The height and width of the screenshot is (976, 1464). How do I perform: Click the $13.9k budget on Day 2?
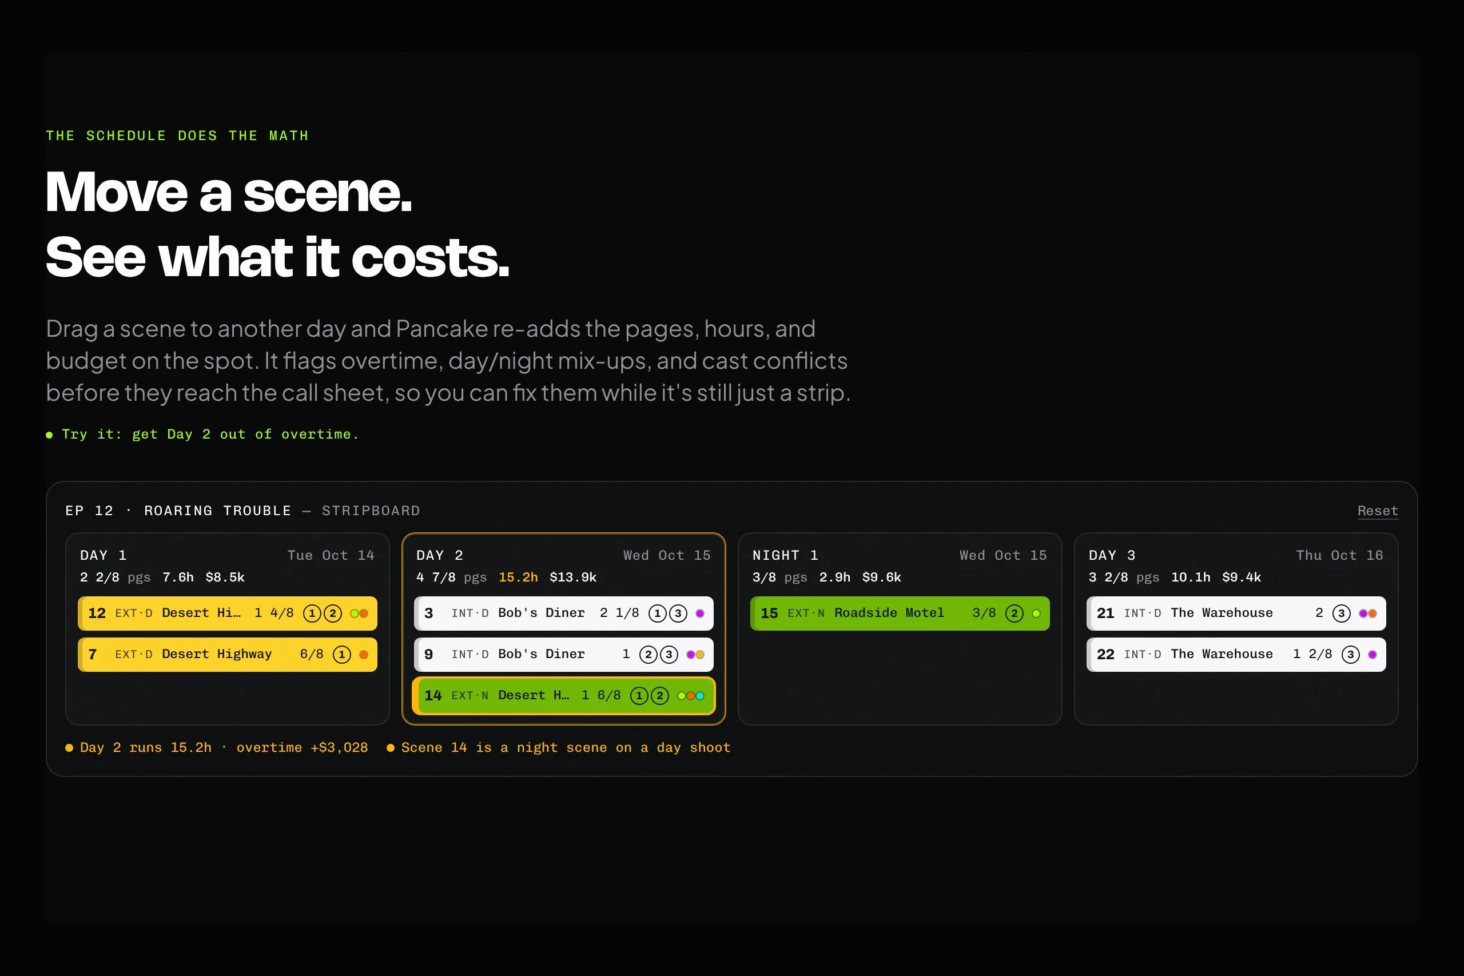[x=572, y=577]
